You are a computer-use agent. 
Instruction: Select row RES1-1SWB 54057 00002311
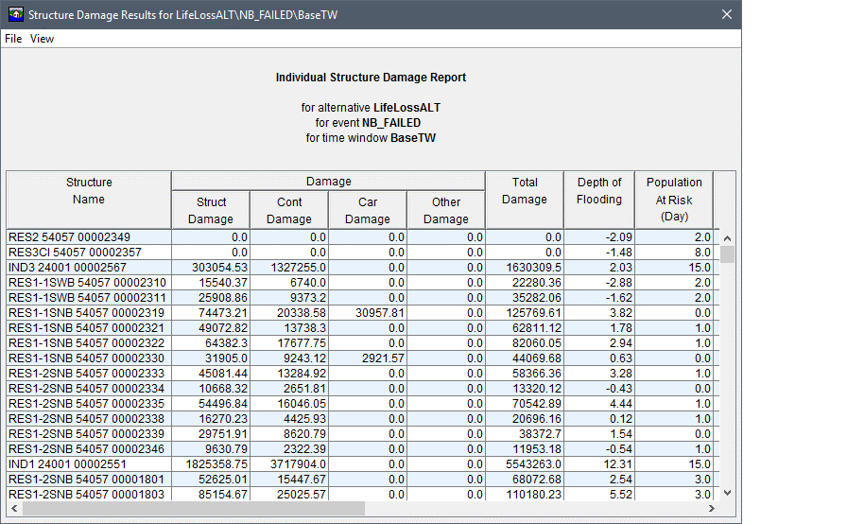pyautogui.click(x=363, y=298)
